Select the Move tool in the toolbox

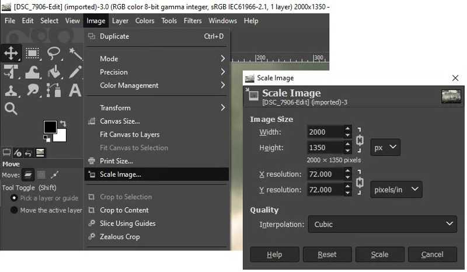point(11,53)
